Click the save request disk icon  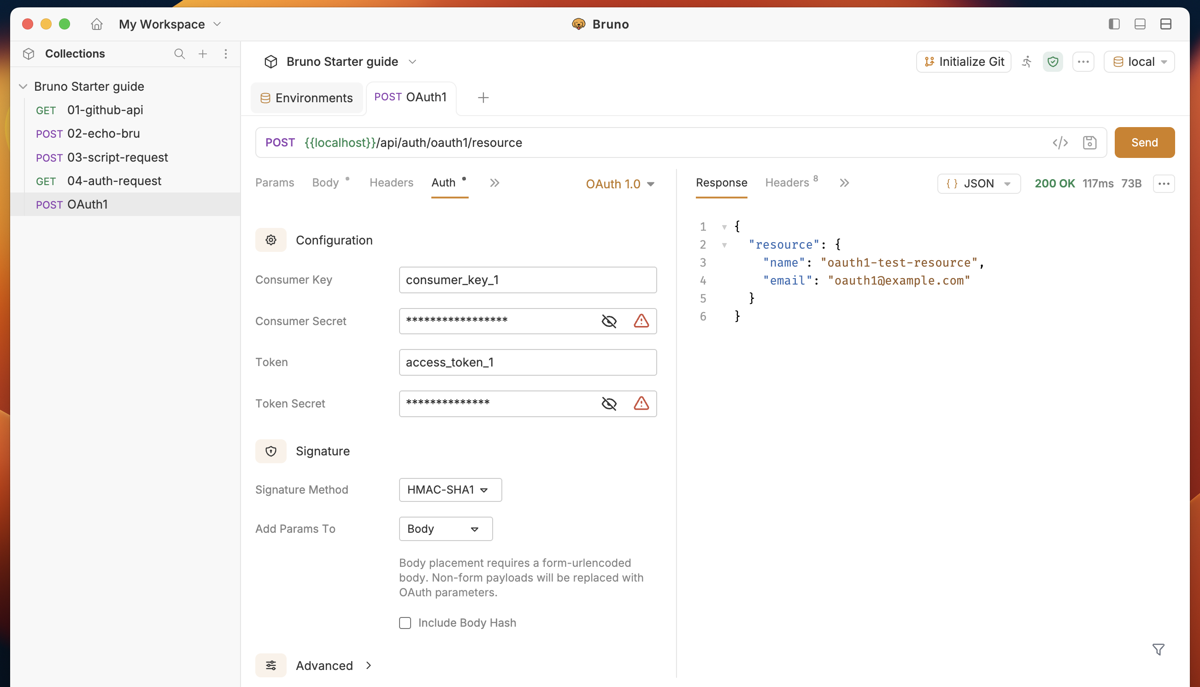click(1089, 142)
